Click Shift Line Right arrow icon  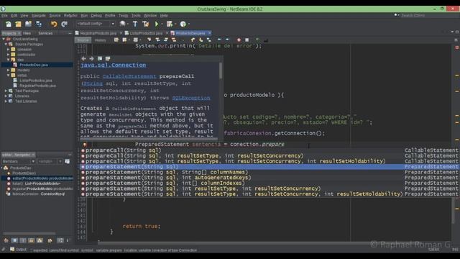pyautogui.click(x=227, y=40)
